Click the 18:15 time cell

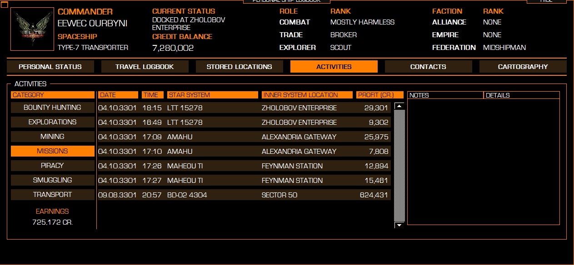[152, 108]
